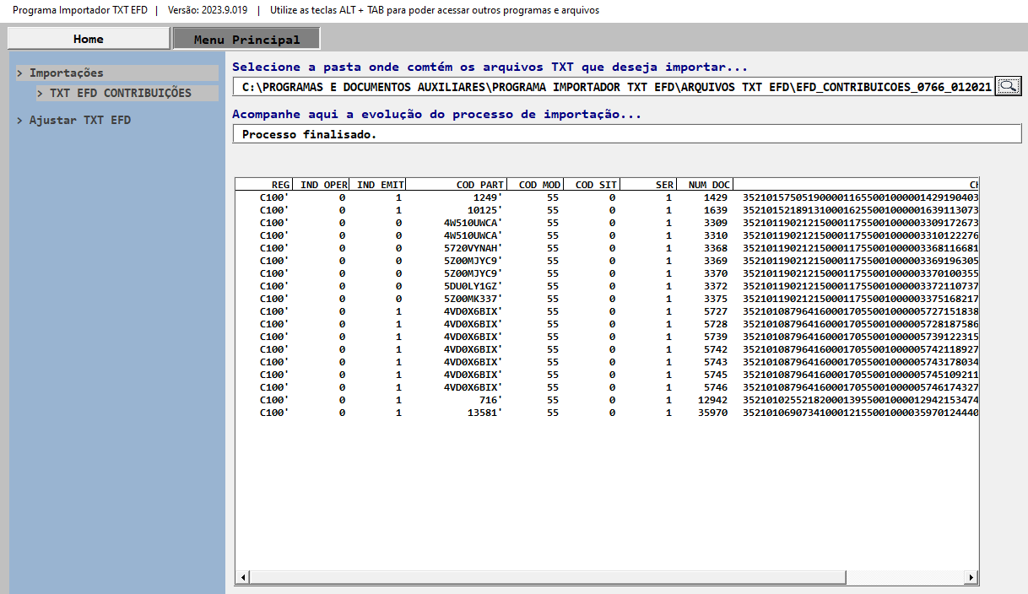Click NUM DOC cell 5739
1028x594 pixels.
[715, 337]
